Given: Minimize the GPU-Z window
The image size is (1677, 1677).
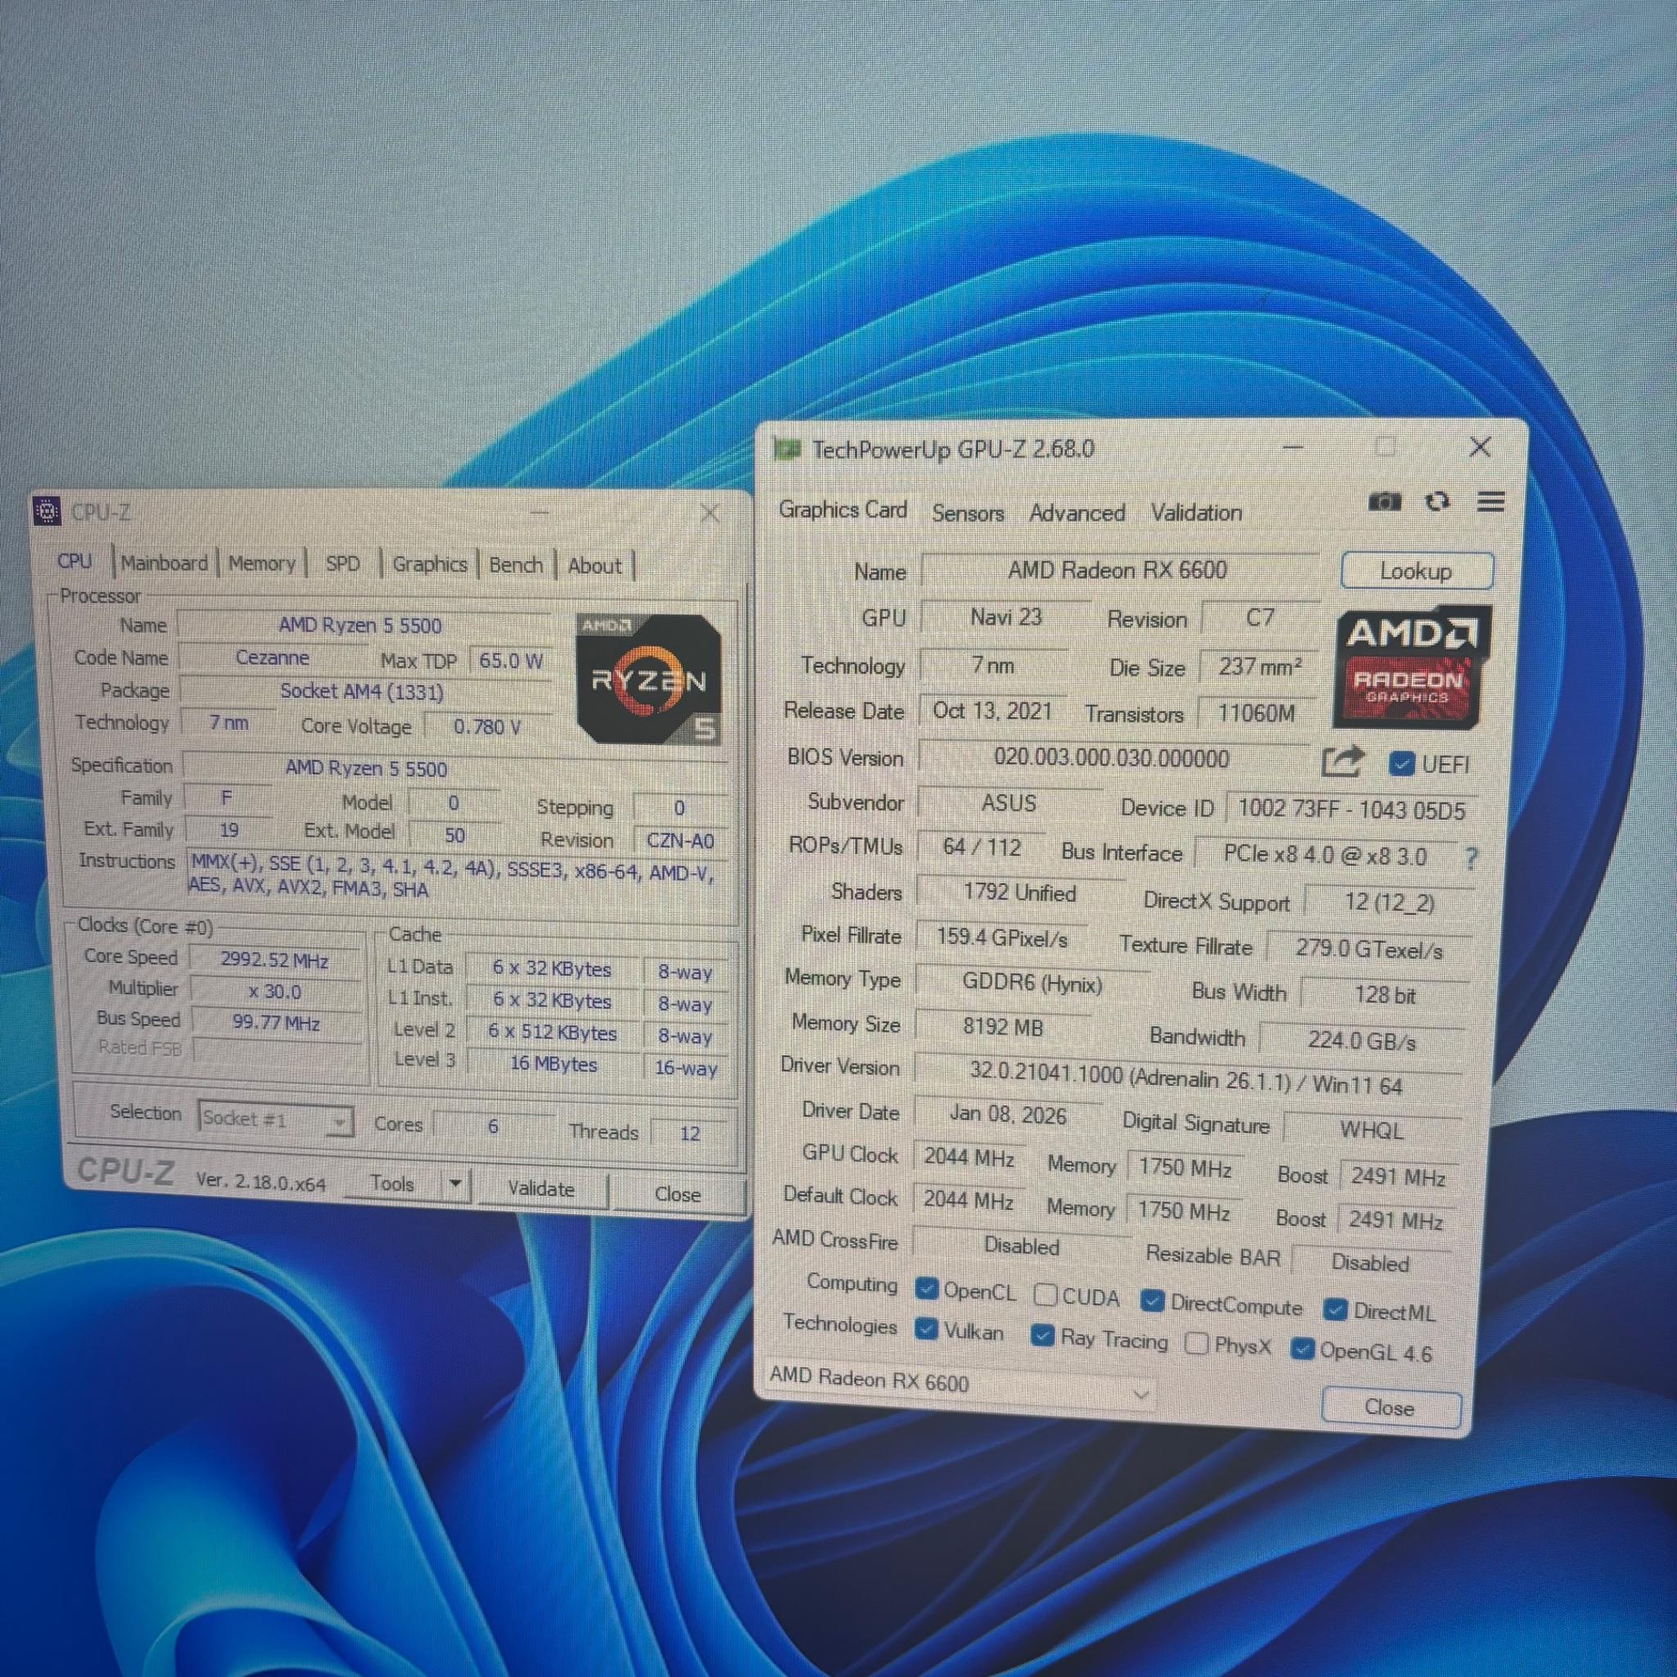Looking at the screenshot, I should click(x=1293, y=448).
